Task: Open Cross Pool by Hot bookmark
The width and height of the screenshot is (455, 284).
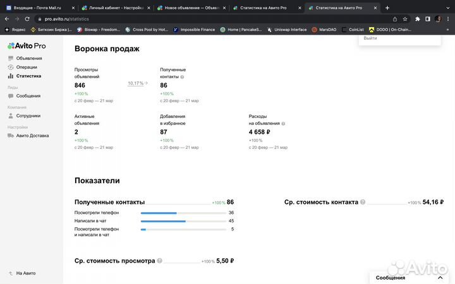Action: 147,30
